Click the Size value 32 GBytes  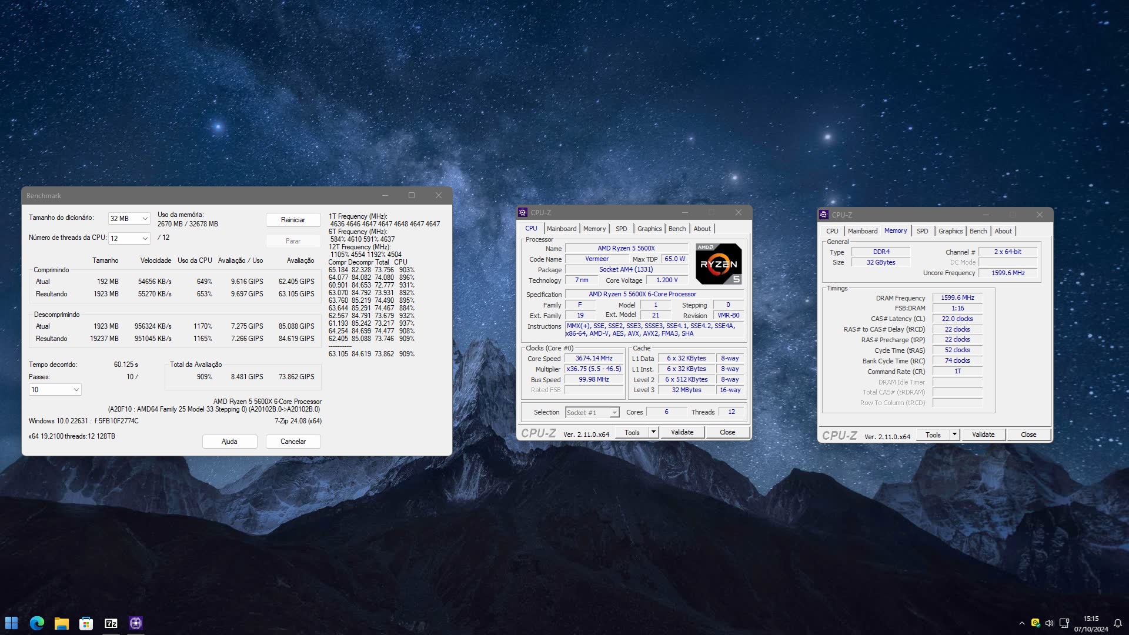[881, 262]
